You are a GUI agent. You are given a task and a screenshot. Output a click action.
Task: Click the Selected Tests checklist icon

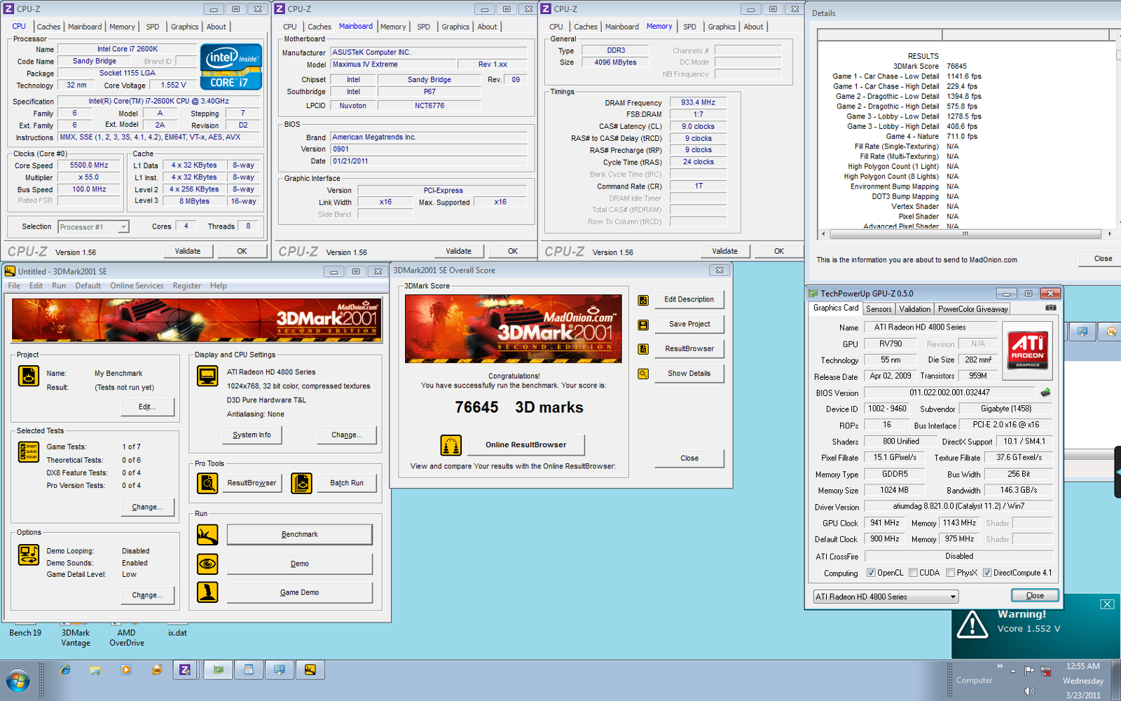pos(29,452)
